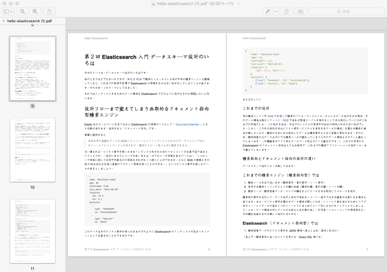Click heading 検索指向とドキュメント指向の設計の違い
This screenshot has width=387, height=272.
tap(279, 158)
